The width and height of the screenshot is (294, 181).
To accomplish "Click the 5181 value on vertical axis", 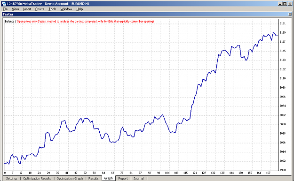I will point(283,23).
